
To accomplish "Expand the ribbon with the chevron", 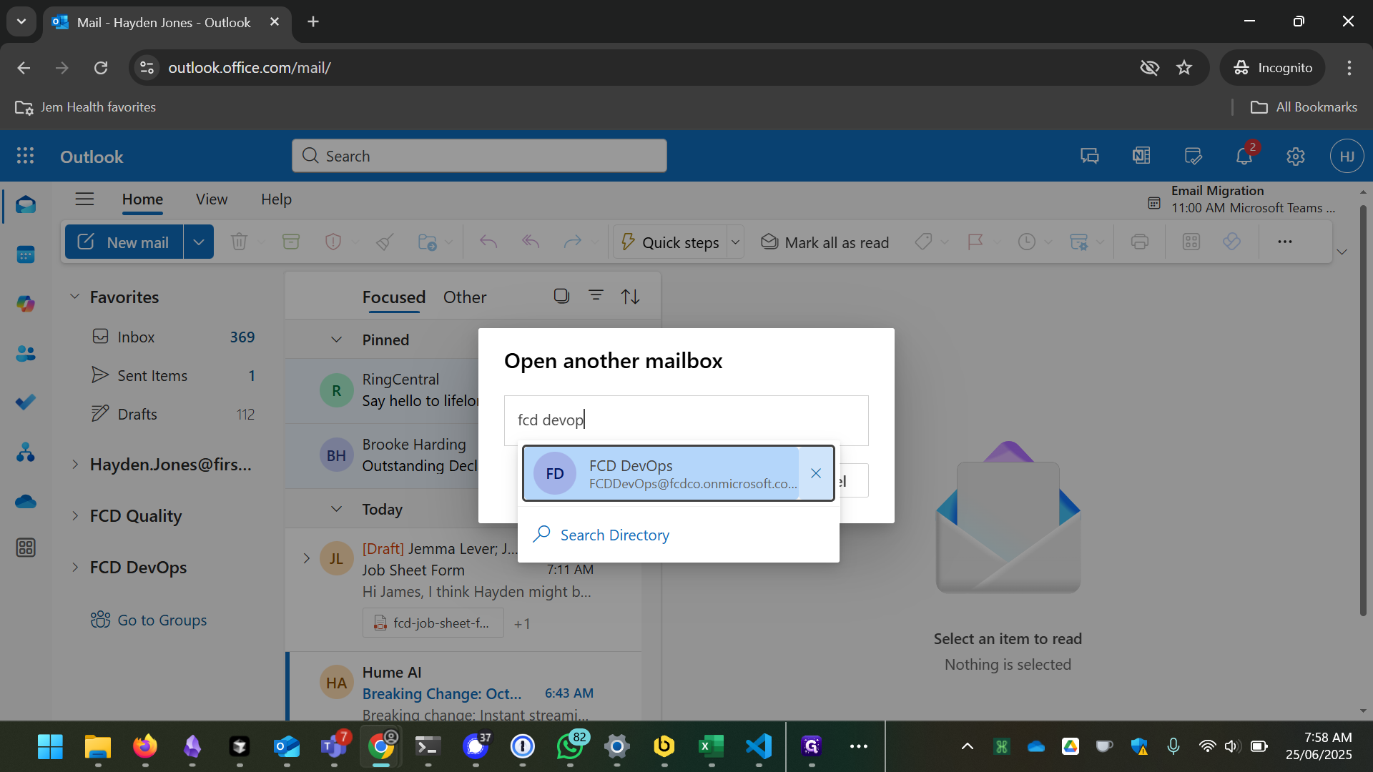I will click(1342, 252).
